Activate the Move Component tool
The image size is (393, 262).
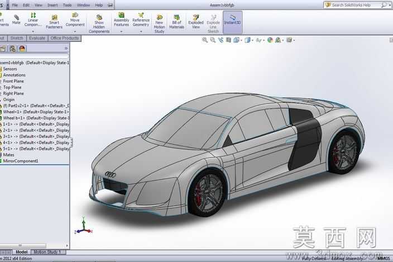[x=75, y=20]
